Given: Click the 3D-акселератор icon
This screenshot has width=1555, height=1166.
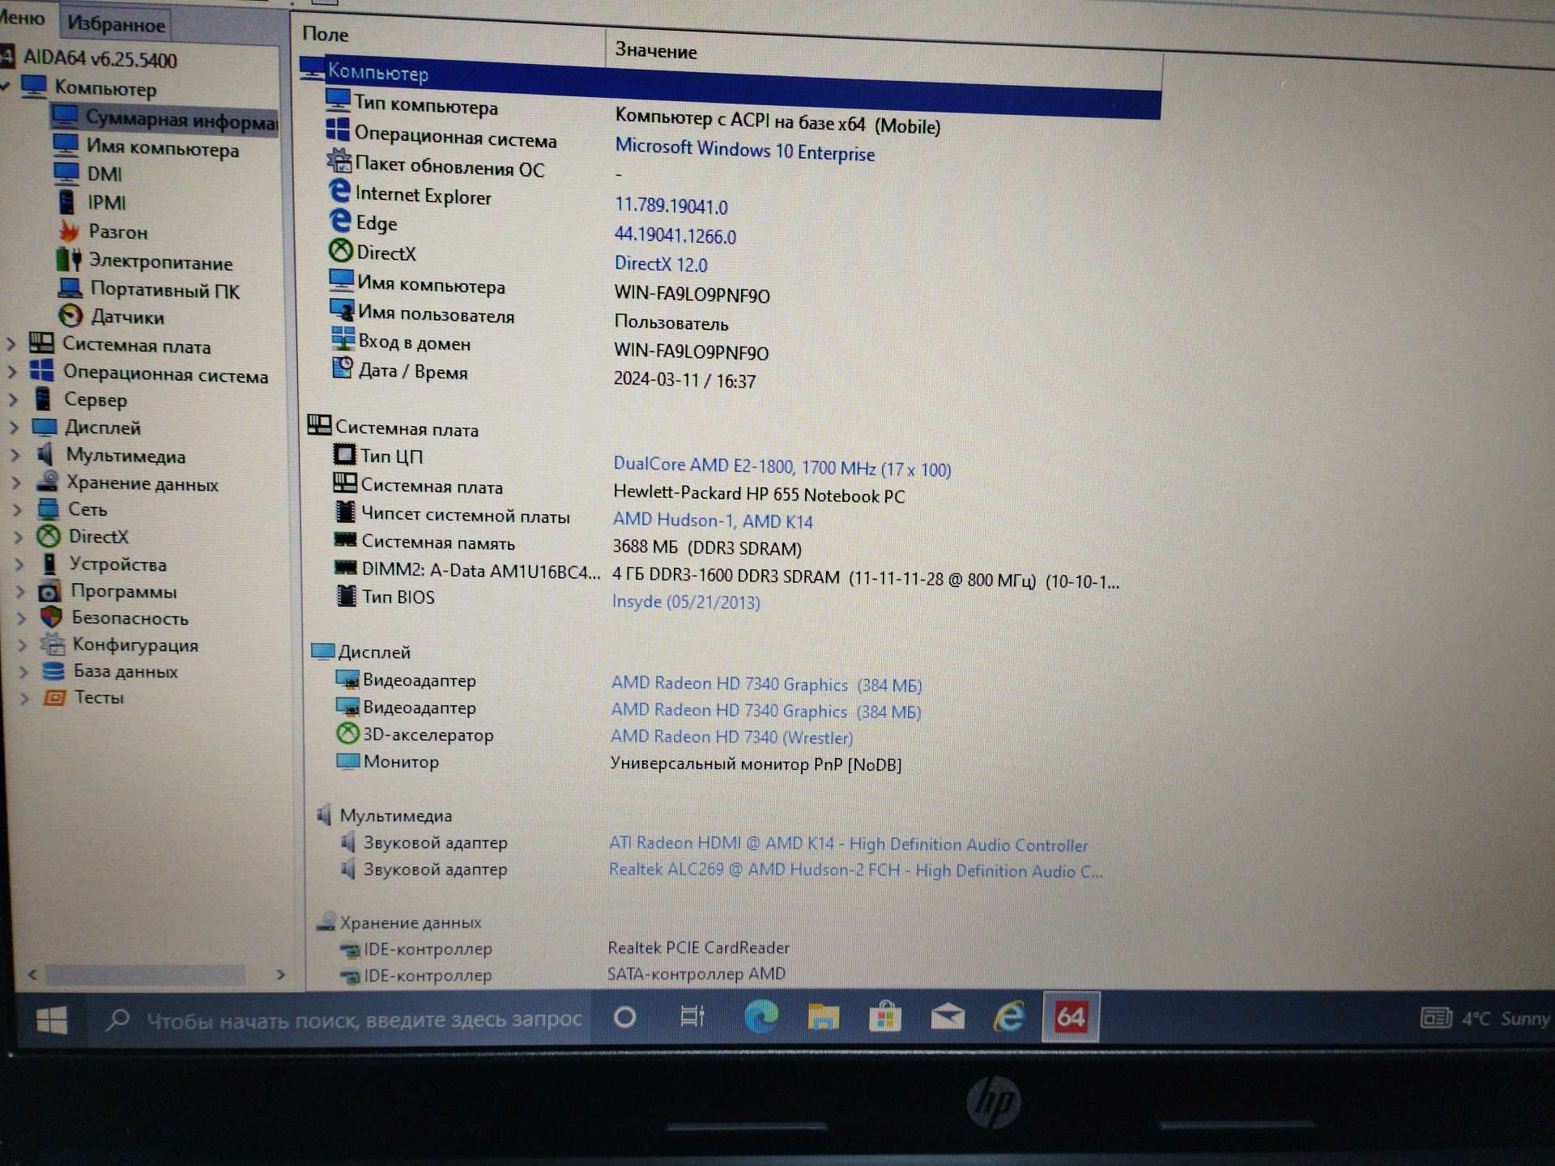Looking at the screenshot, I should coord(347,734).
